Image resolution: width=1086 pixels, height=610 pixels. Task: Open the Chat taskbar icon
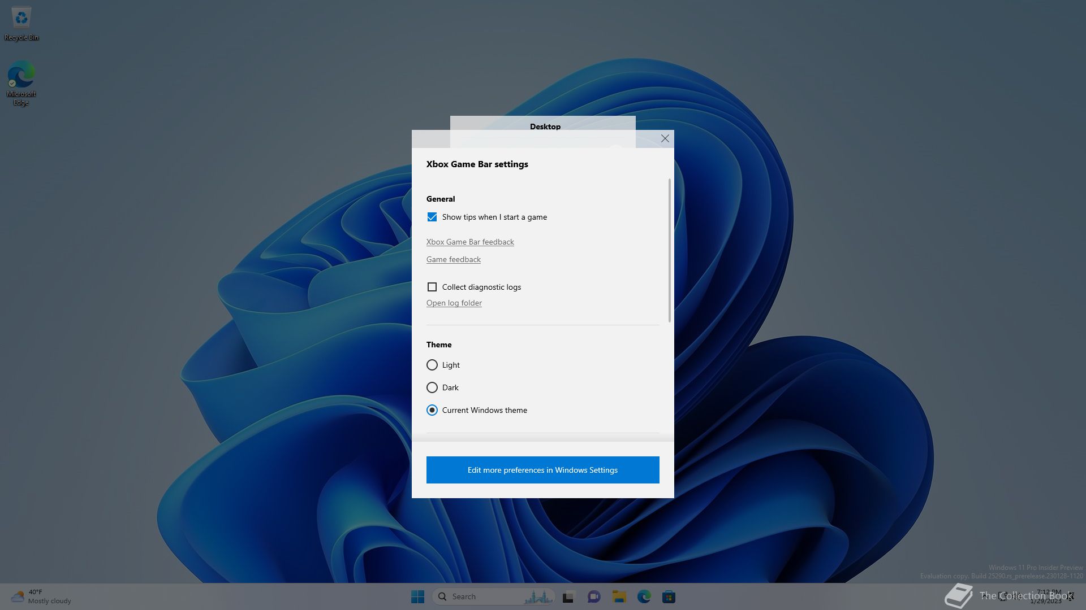click(593, 596)
